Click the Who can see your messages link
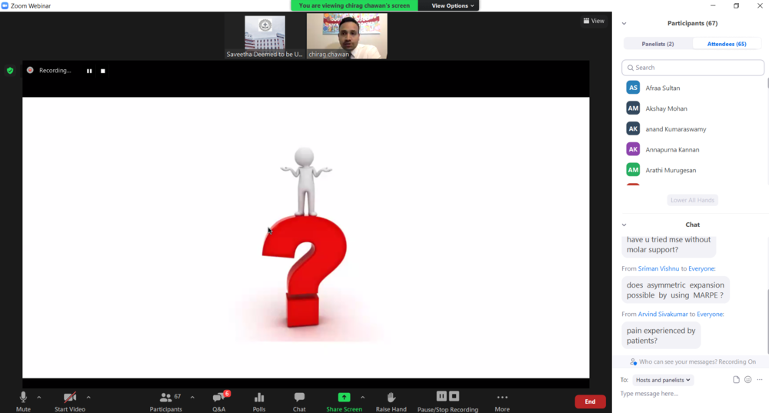The image size is (769, 413). coord(693,361)
